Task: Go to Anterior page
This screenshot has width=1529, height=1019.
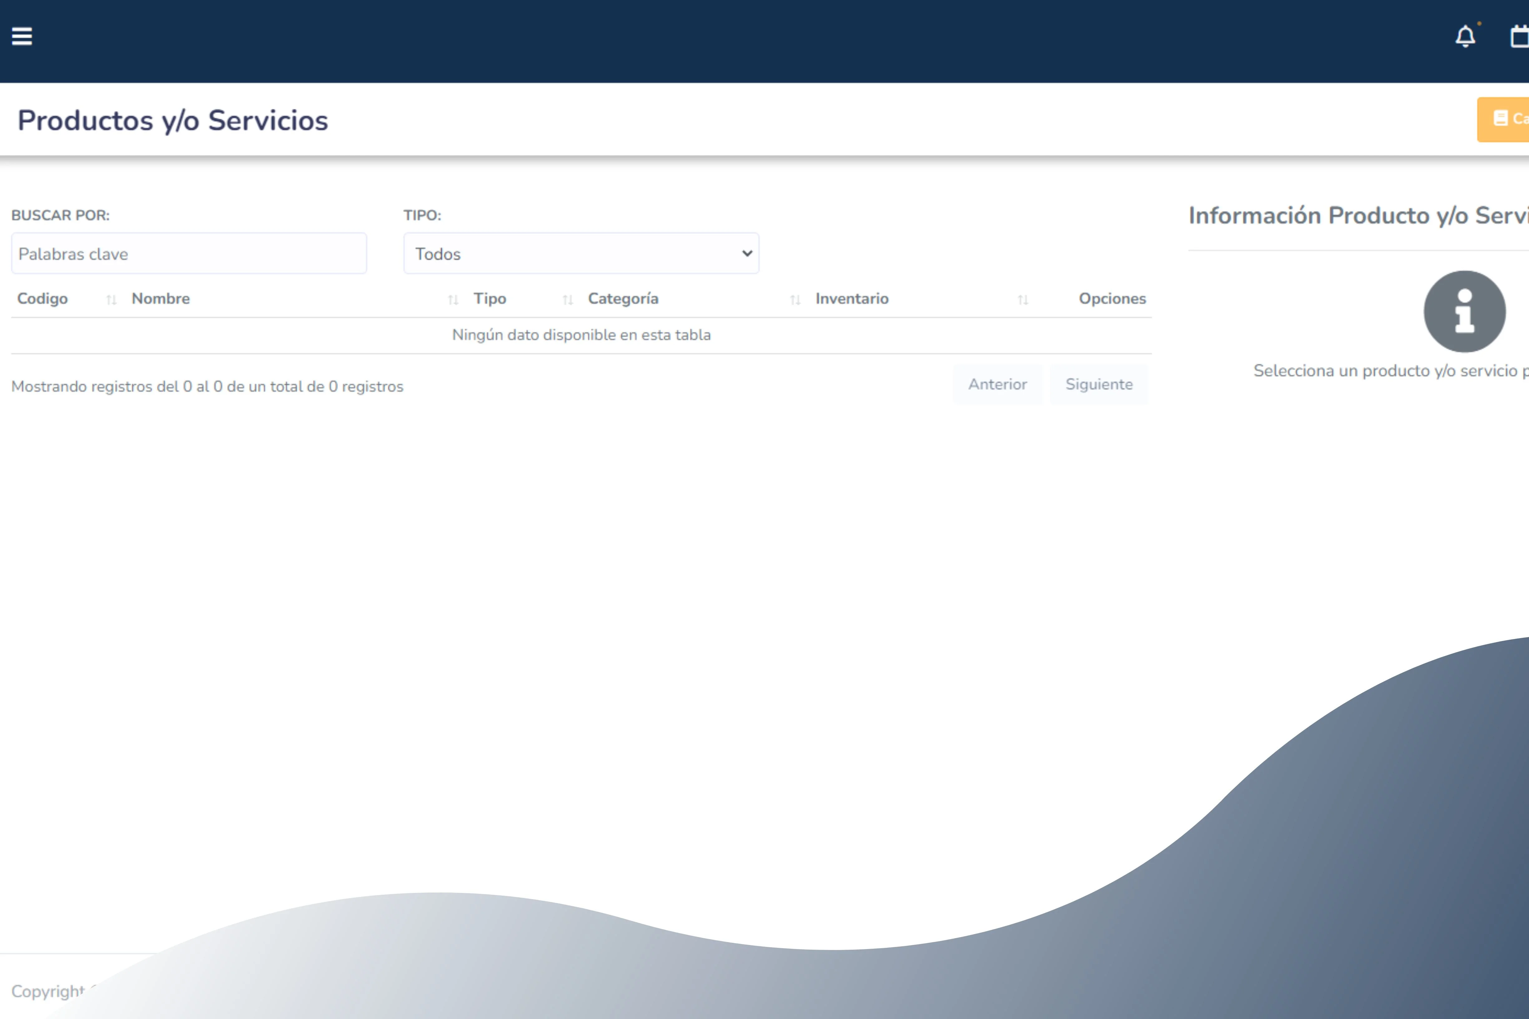Action: click(x=997, y=384)
